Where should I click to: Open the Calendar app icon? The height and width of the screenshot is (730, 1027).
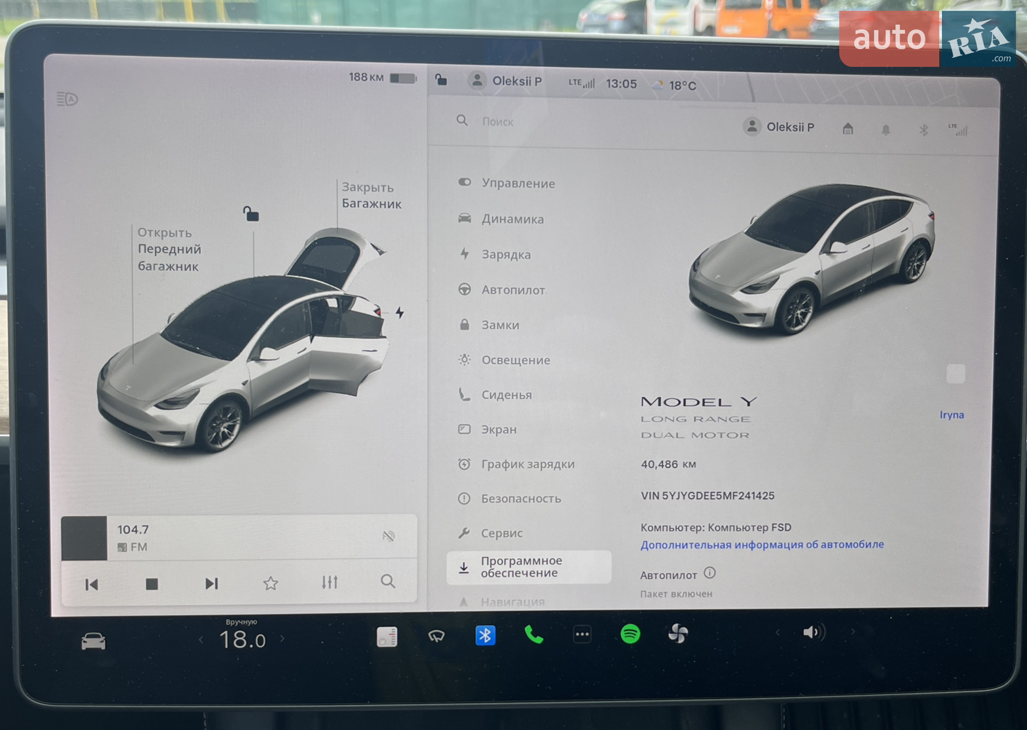coord(387,636)
